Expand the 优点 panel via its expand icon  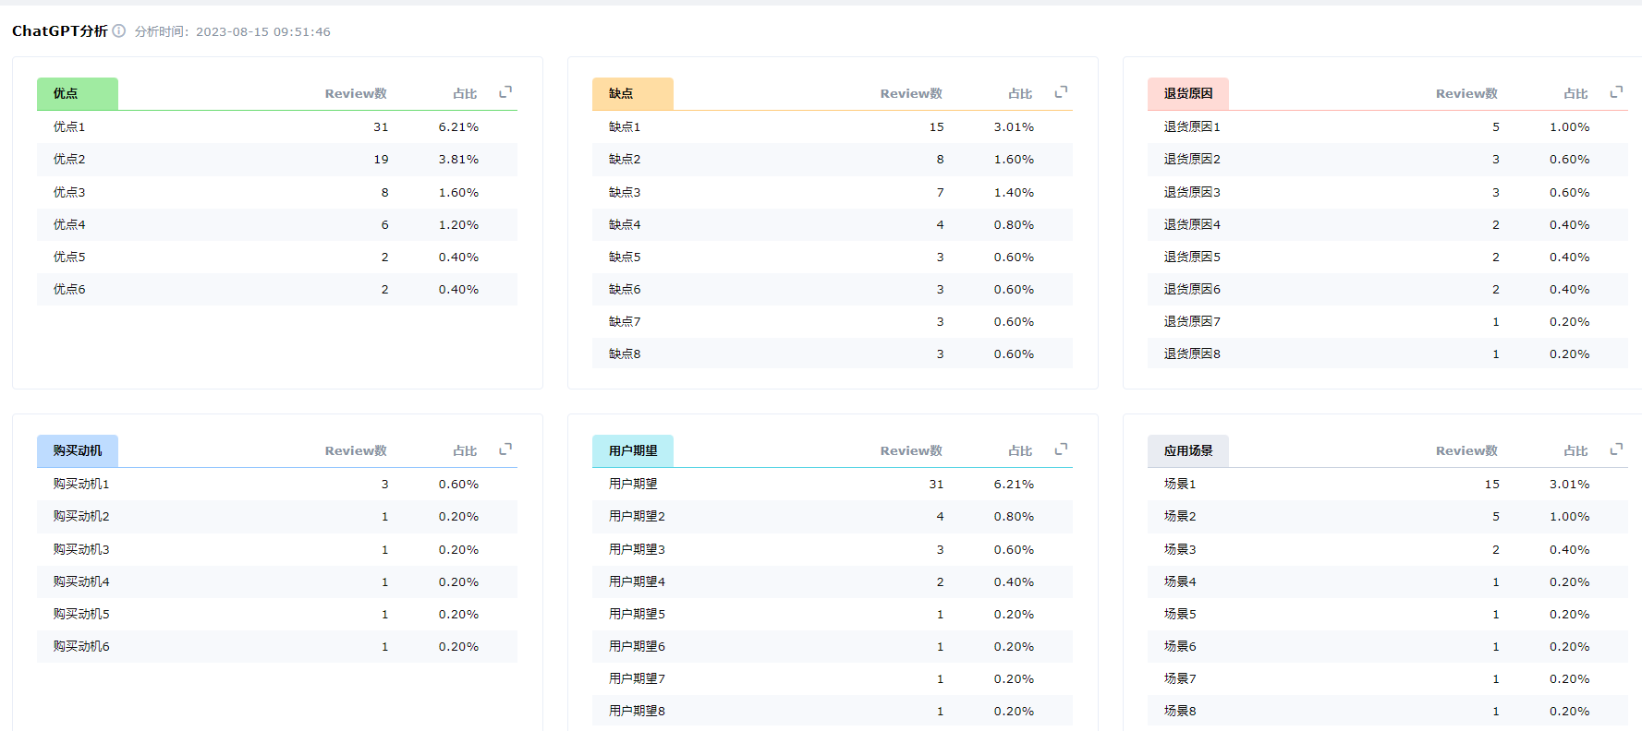[x=505, y=92]
